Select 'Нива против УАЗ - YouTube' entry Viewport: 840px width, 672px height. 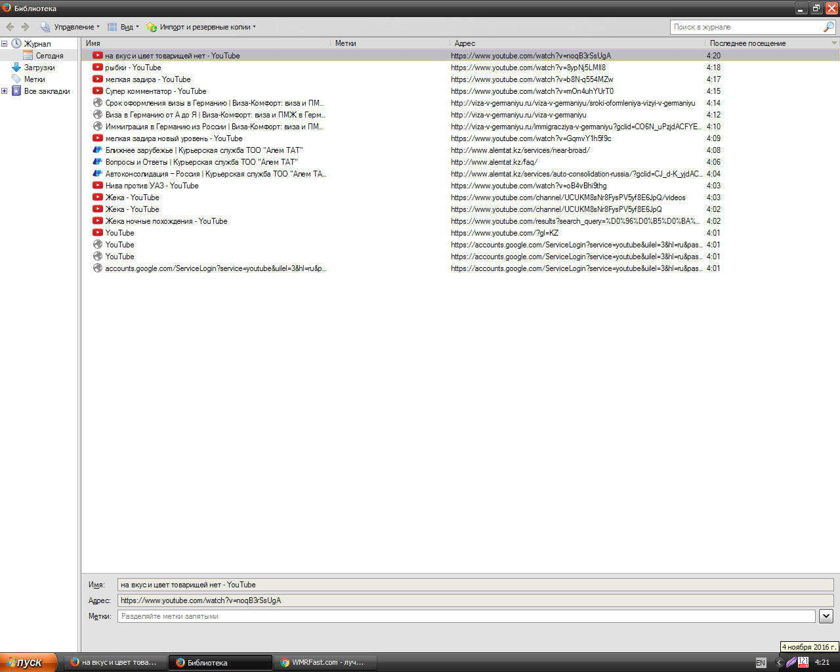(461, 186)
